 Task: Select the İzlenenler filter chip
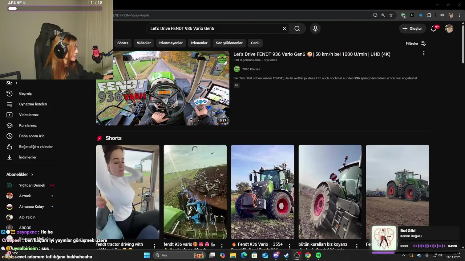(x=199, y=43)
